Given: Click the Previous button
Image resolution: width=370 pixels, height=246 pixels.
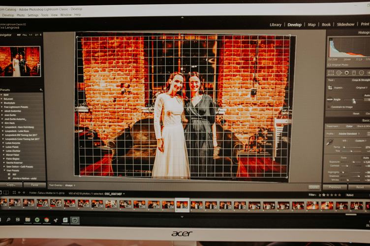Looking at the screenshot, I should tap(335, 188).
